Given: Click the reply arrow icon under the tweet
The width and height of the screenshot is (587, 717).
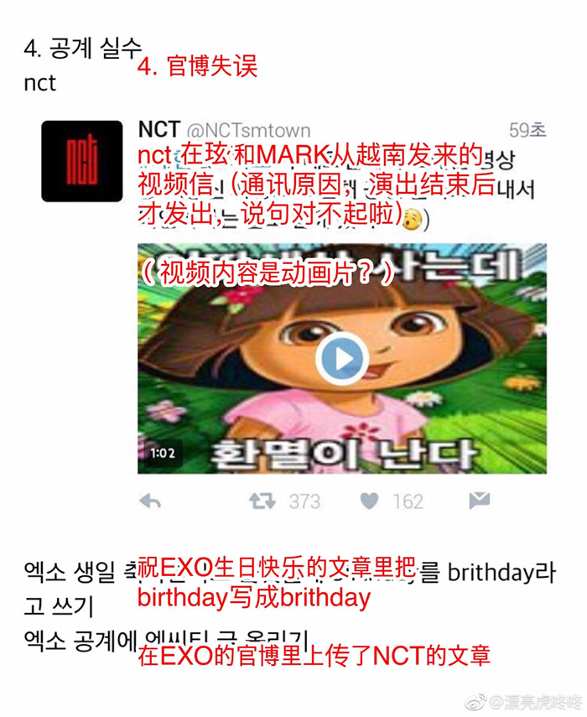Looking at the screenshot, I should coord(150,501).
